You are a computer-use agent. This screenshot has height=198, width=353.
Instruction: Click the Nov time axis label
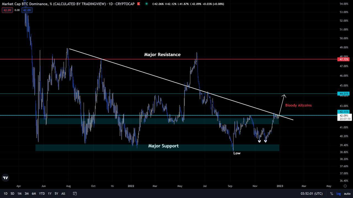pyautogui.click(x=255, y=186)
